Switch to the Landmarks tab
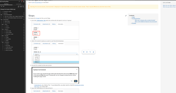This screenshot has width=176, height=93. (19, 4)
